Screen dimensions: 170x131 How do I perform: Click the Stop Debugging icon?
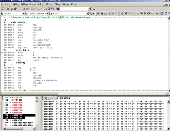(126, 14)
